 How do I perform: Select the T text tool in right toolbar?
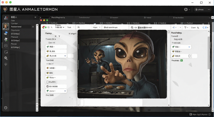tap(186, 27)
